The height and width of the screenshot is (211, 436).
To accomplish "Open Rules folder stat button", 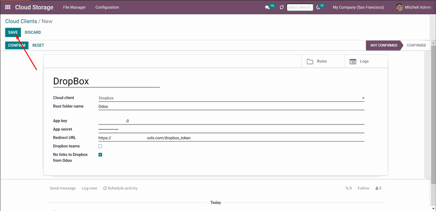I will (323, 61).
